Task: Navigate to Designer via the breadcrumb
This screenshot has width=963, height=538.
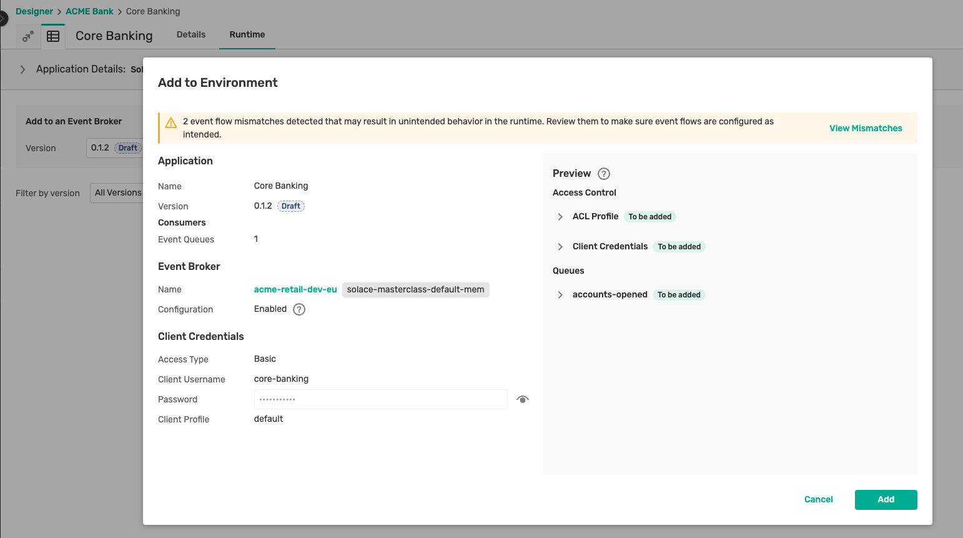Action: tap(34, 11)
